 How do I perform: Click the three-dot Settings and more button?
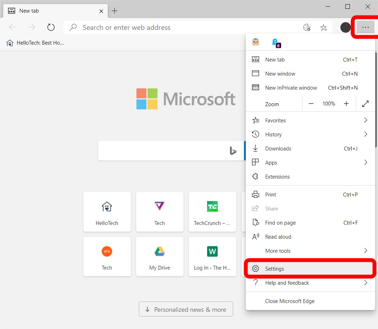pyautogui.click(x=366, y=27)
